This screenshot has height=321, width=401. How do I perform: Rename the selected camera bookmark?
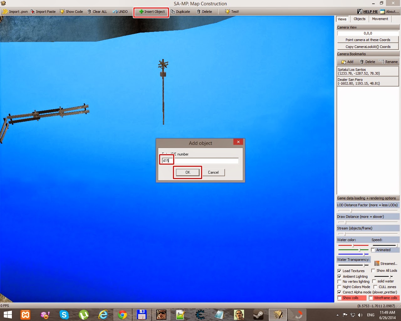coord(388,62)
